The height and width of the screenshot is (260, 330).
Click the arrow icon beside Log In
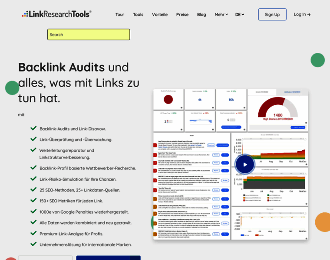309,14
